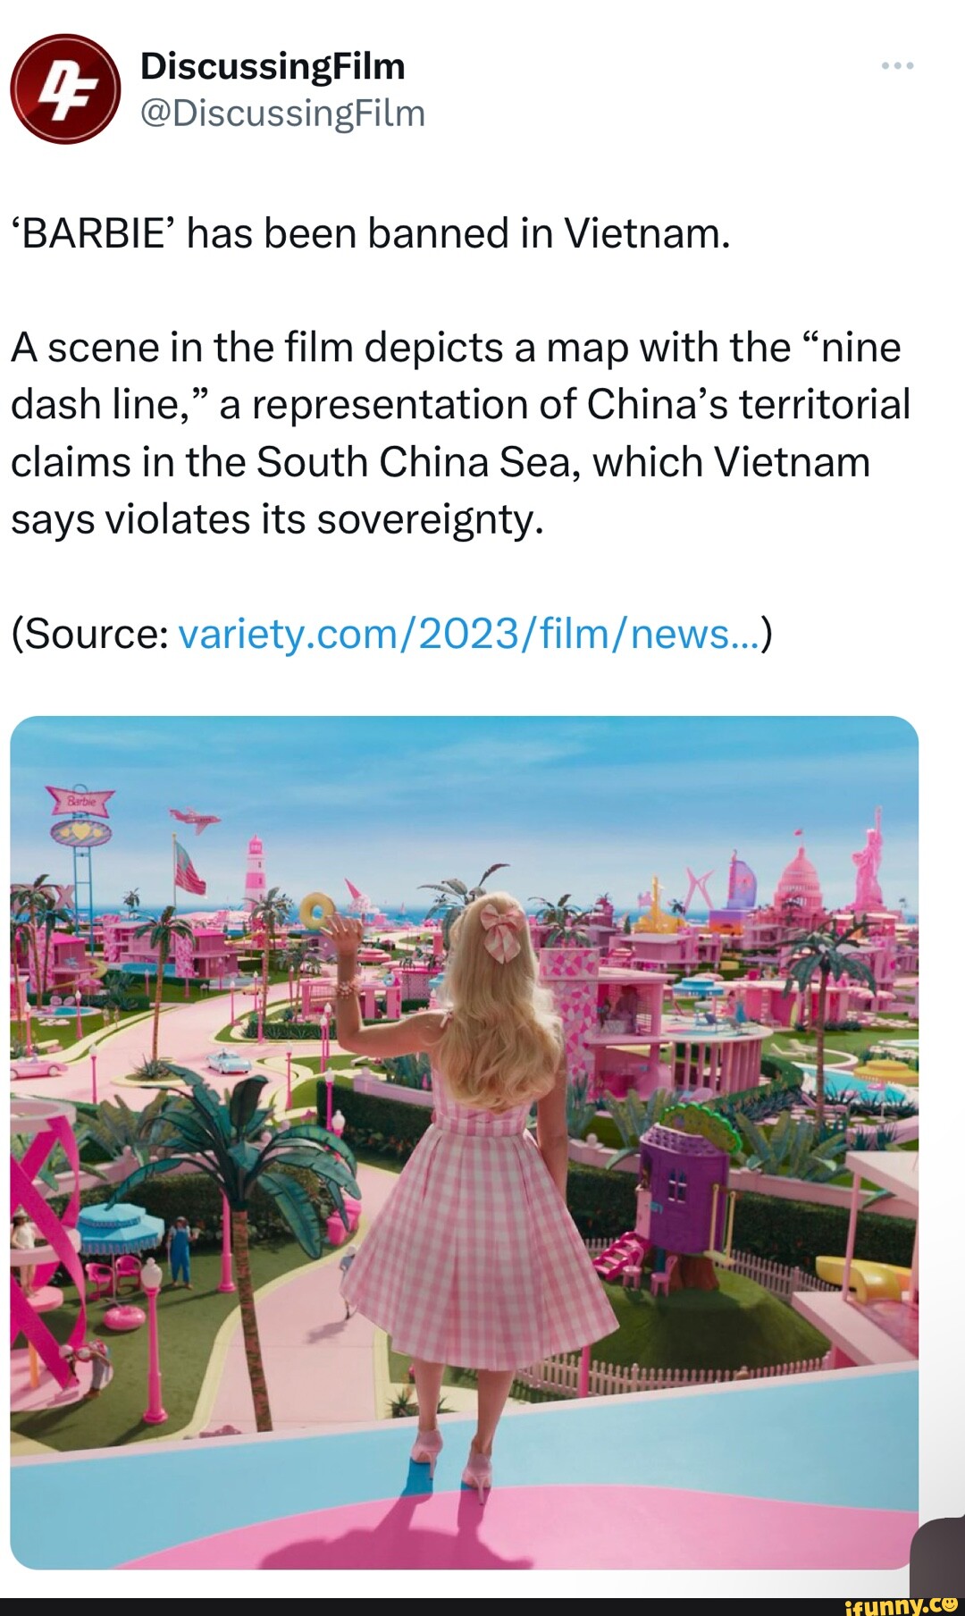The height and width of the screenshot is (1616, 965).
Task: Open the DiscussingFilm profile avatar
Action: 65,88
